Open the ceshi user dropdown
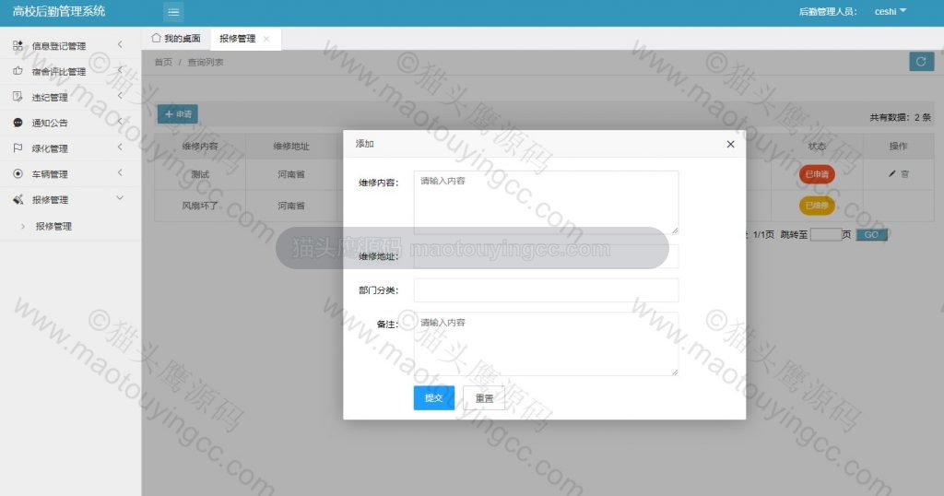Image resolution: width=944 pixels, height=496 pixels. point(891,11)
